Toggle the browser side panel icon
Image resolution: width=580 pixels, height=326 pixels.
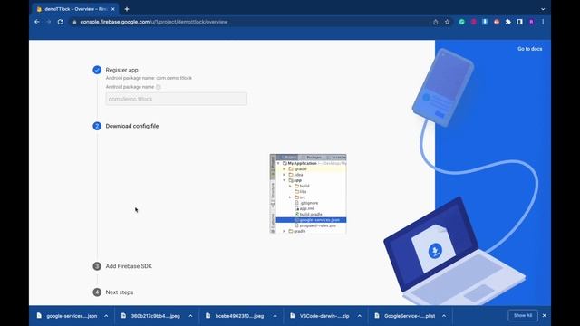point(519,22)
